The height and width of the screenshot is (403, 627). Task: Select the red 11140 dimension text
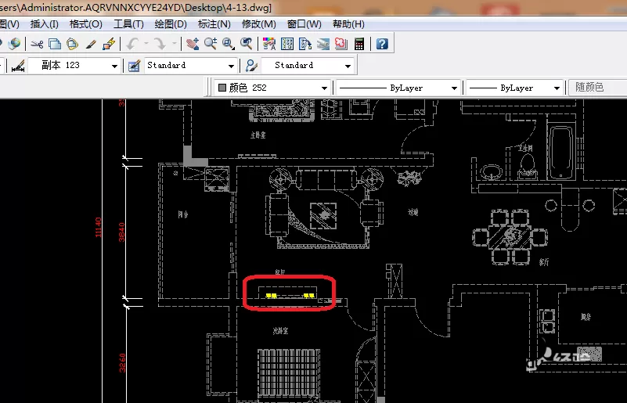(x=98, y=227)
